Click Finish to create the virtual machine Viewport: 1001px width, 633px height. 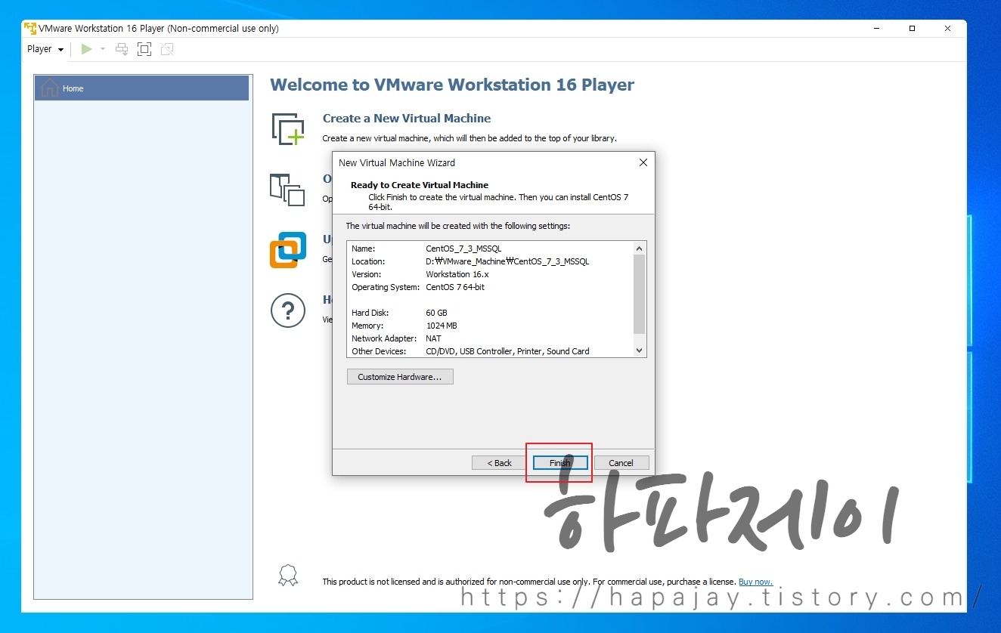tap(560, 463)
